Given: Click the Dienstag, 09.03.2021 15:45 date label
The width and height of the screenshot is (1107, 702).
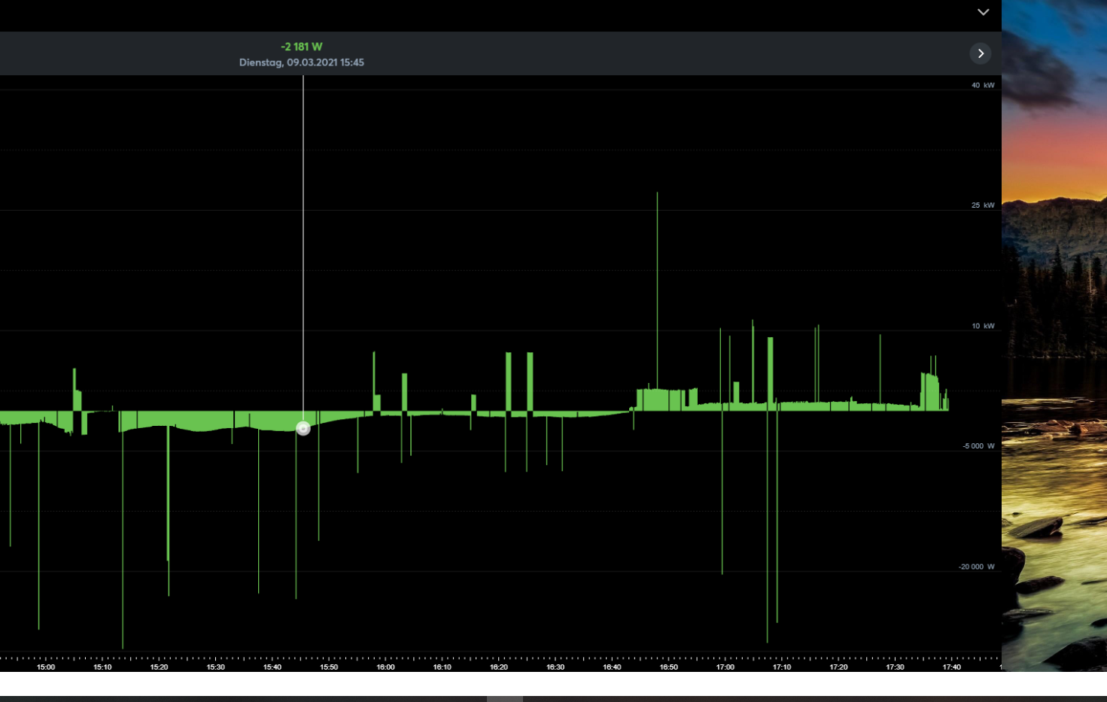Looking at the screenshot, I should pos(301,62).
